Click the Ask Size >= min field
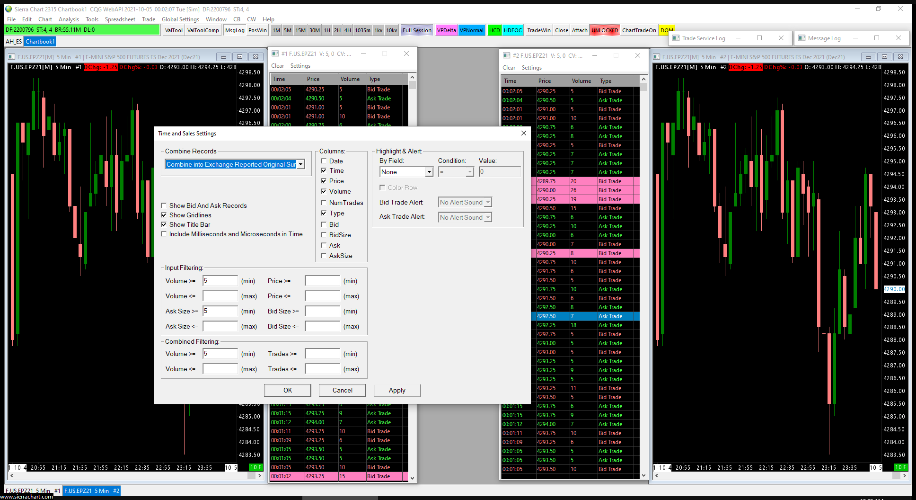 pyautogui.click(x=220, y=311)
